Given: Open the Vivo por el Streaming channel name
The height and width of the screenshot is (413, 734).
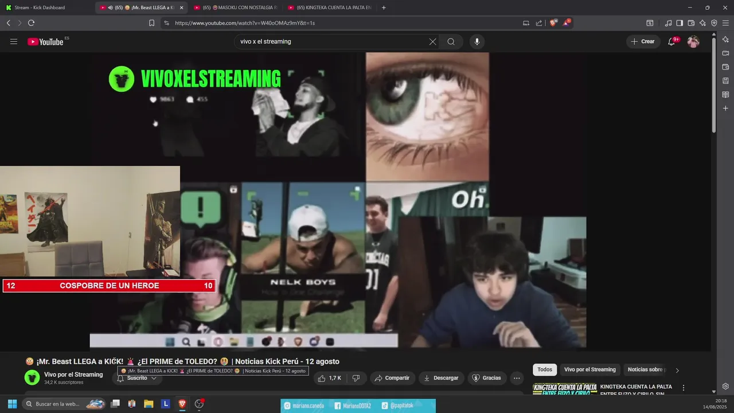Looking at the screenshot, I should click(73, 375).
